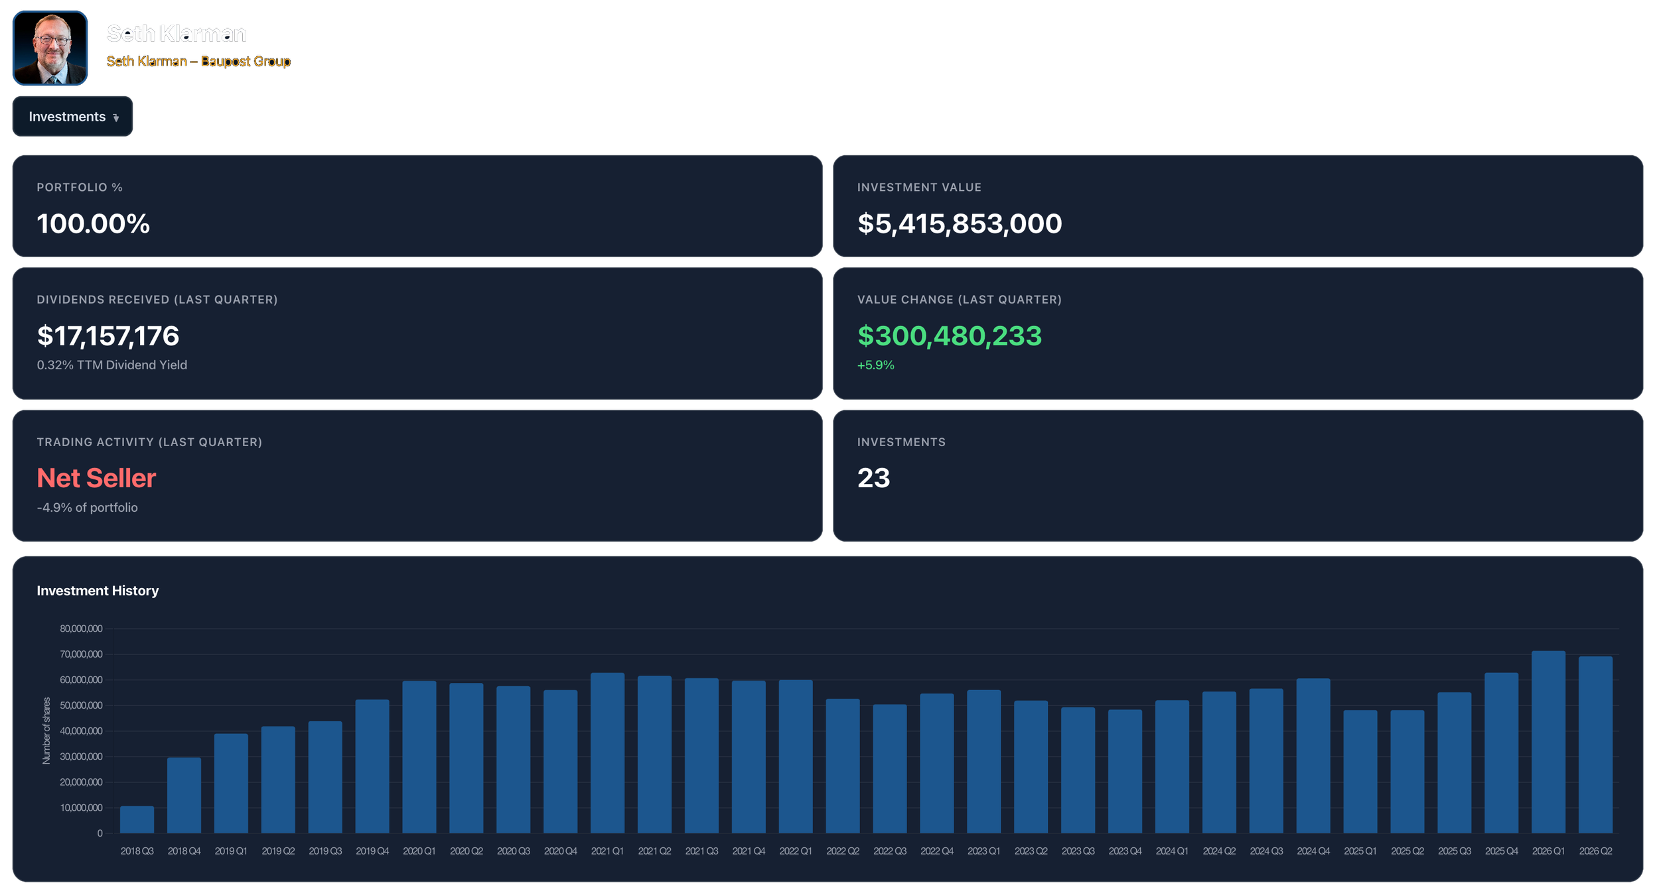Click the 2018 Q3 bar in chart
The image size is (1659, 891).
[x=137, y=820]
